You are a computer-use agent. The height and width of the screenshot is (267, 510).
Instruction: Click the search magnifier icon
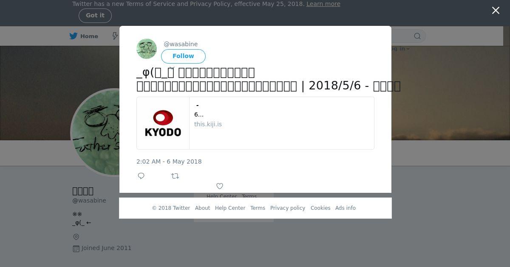(417, 36)
